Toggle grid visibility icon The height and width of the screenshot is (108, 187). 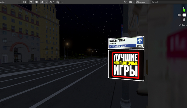58,2
